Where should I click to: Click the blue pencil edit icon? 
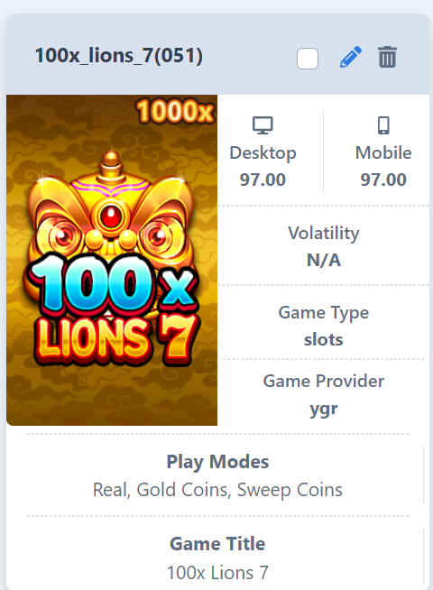(351, 57)
